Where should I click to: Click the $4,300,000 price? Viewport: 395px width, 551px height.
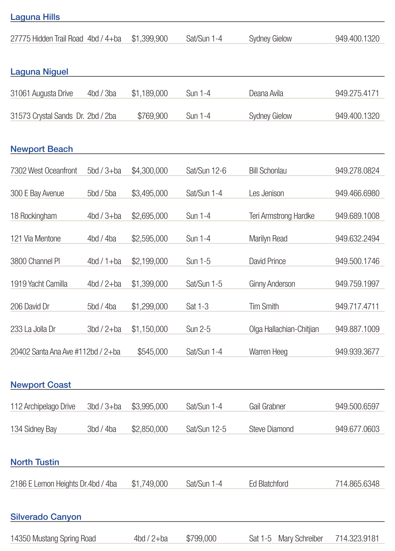(x=149, y=171)
